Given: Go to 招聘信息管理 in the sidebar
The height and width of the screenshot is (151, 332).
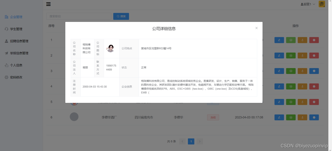Looking at the screenshot, I should pos(16,41).
